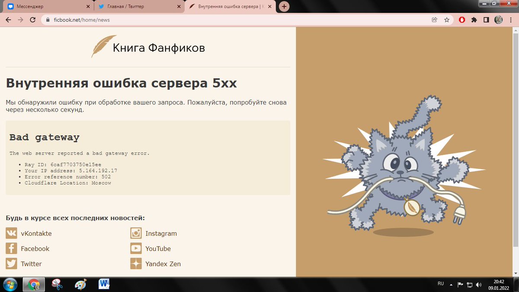Open the volume control in system tray

tap(477, 284)
